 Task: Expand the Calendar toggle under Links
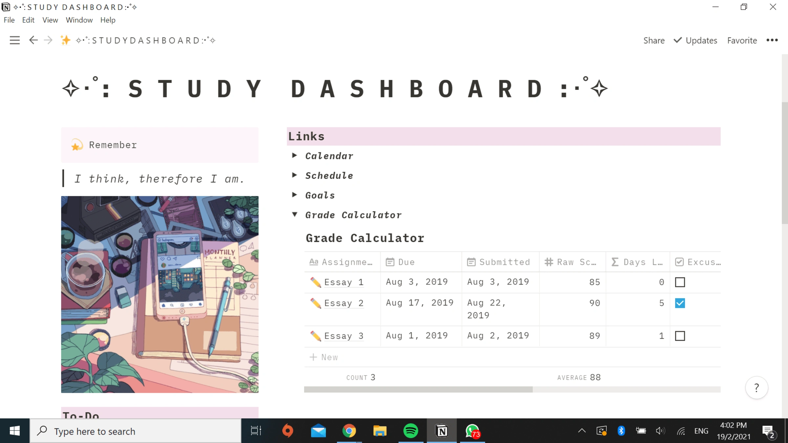tap(295, 156)
